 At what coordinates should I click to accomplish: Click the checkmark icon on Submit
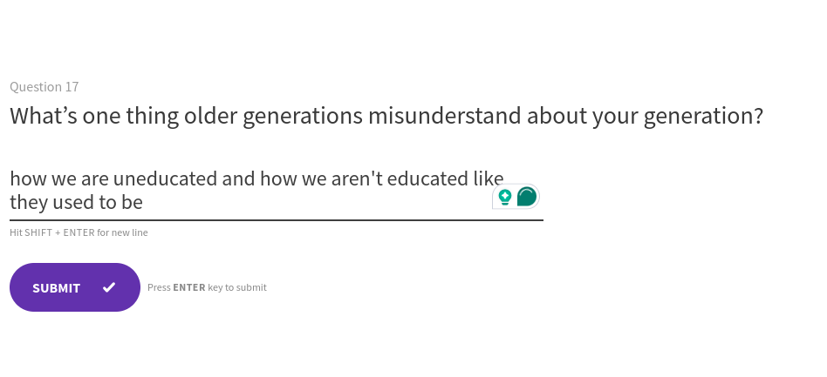coord(109,287)
